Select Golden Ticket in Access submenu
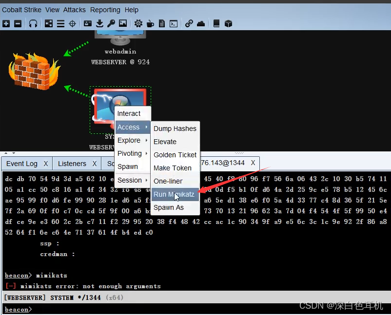Image resolution: width=391 pixels, height=315 pixels. coord(175,155)
